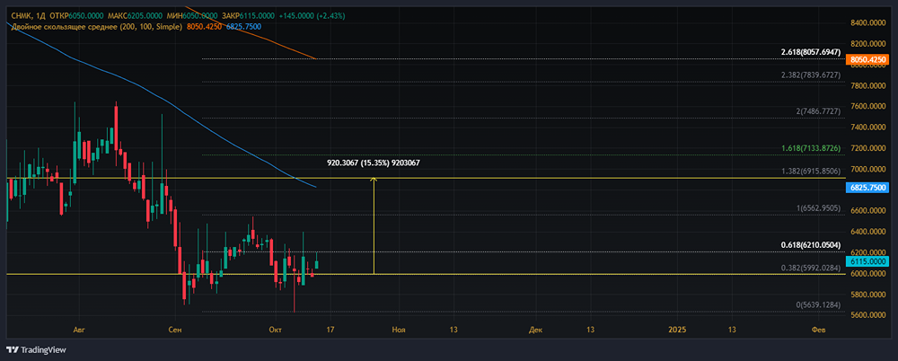Select Fibonacci label 0(5639.1284)
The width and height of the screenshot is (898, 361).
pos(818,305)
